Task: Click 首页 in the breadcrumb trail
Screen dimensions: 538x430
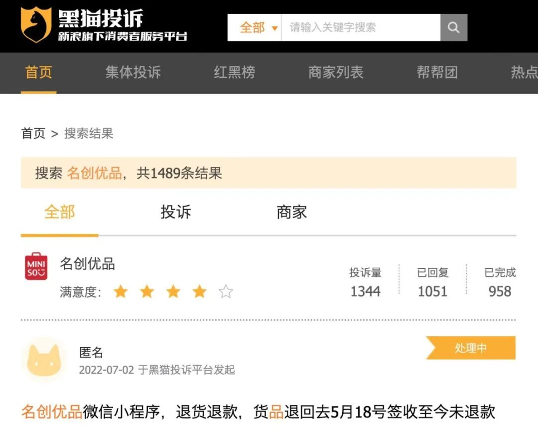Action: click(32, 133)
